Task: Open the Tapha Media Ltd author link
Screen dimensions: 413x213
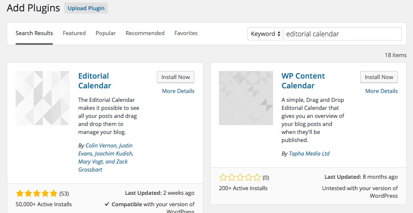Action: (309, 153)
